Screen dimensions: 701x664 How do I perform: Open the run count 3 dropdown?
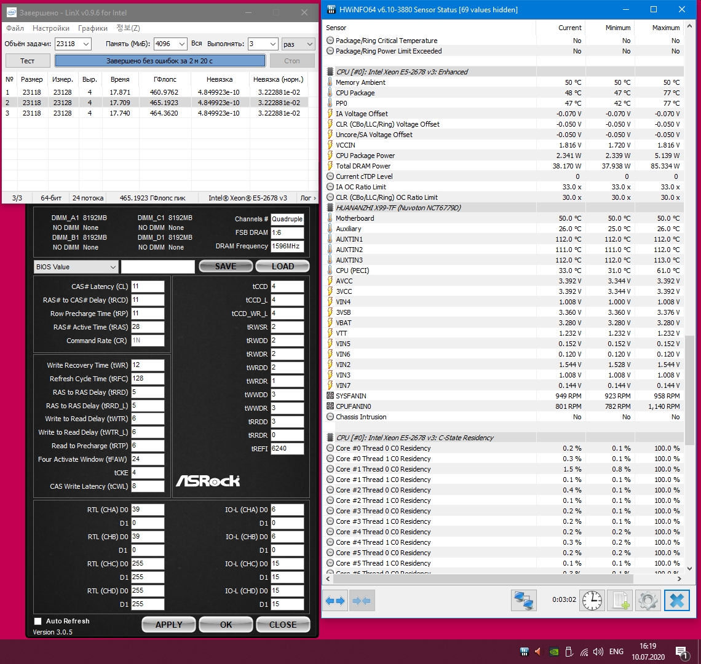click(272, 44)
